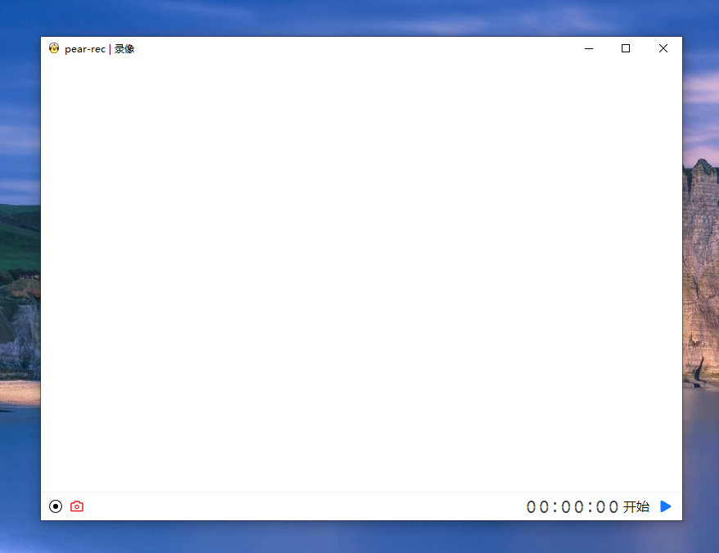The image size is (719, 553).
Task: Click the 开始 start label
Action: coord(636,506)
